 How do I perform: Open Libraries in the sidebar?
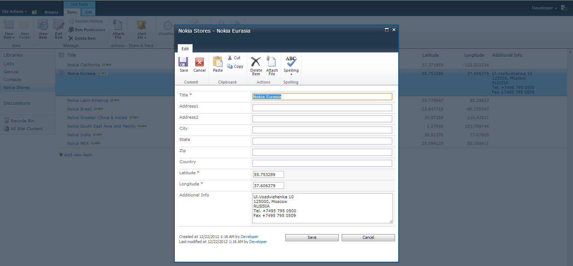[x=13, y=55]
